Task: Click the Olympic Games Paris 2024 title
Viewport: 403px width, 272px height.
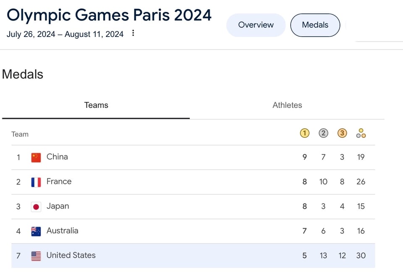Action: tap(109, 15)
